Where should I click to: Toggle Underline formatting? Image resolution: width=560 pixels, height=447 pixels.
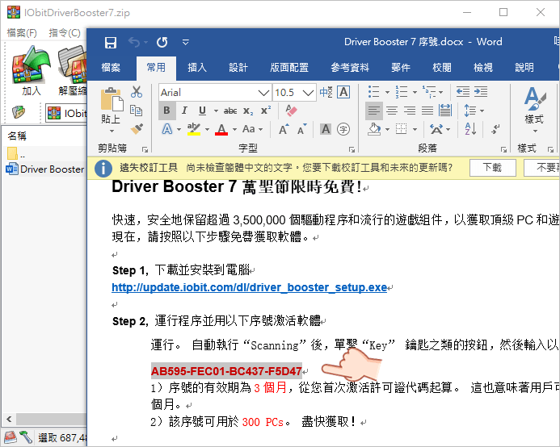pyautogui.click(x=202, y=111)
